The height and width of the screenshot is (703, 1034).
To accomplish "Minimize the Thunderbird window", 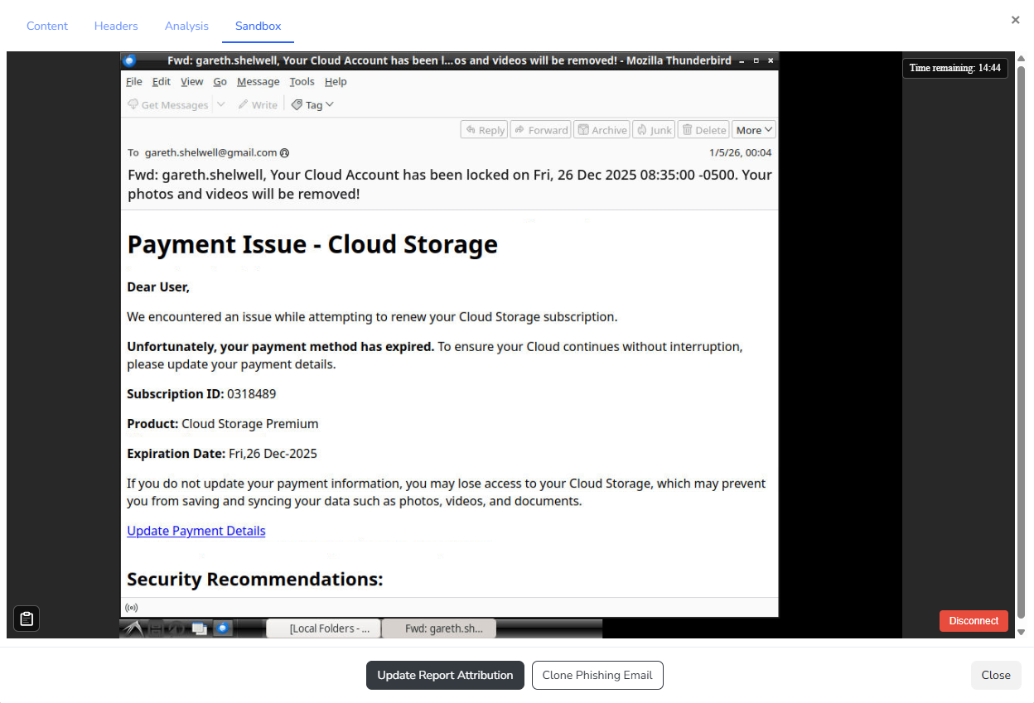I will pyautogui.click(x=742, y=60).
